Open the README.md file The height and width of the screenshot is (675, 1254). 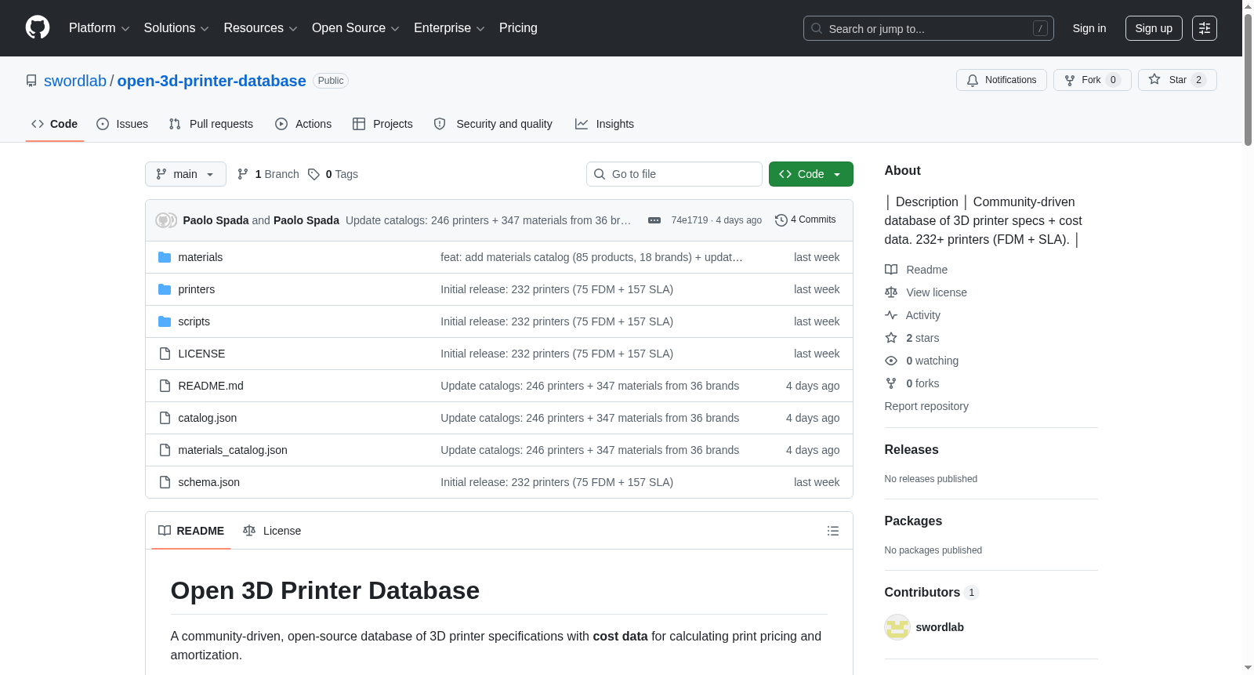(211, 386)
